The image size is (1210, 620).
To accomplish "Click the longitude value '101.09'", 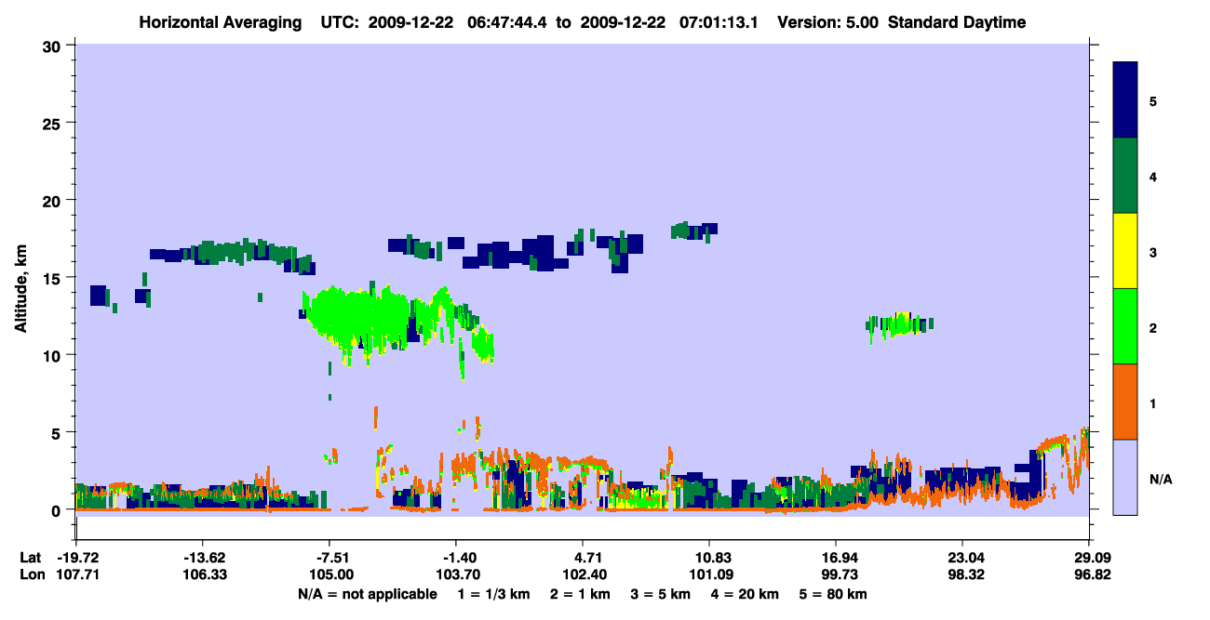I will point(709,575).
